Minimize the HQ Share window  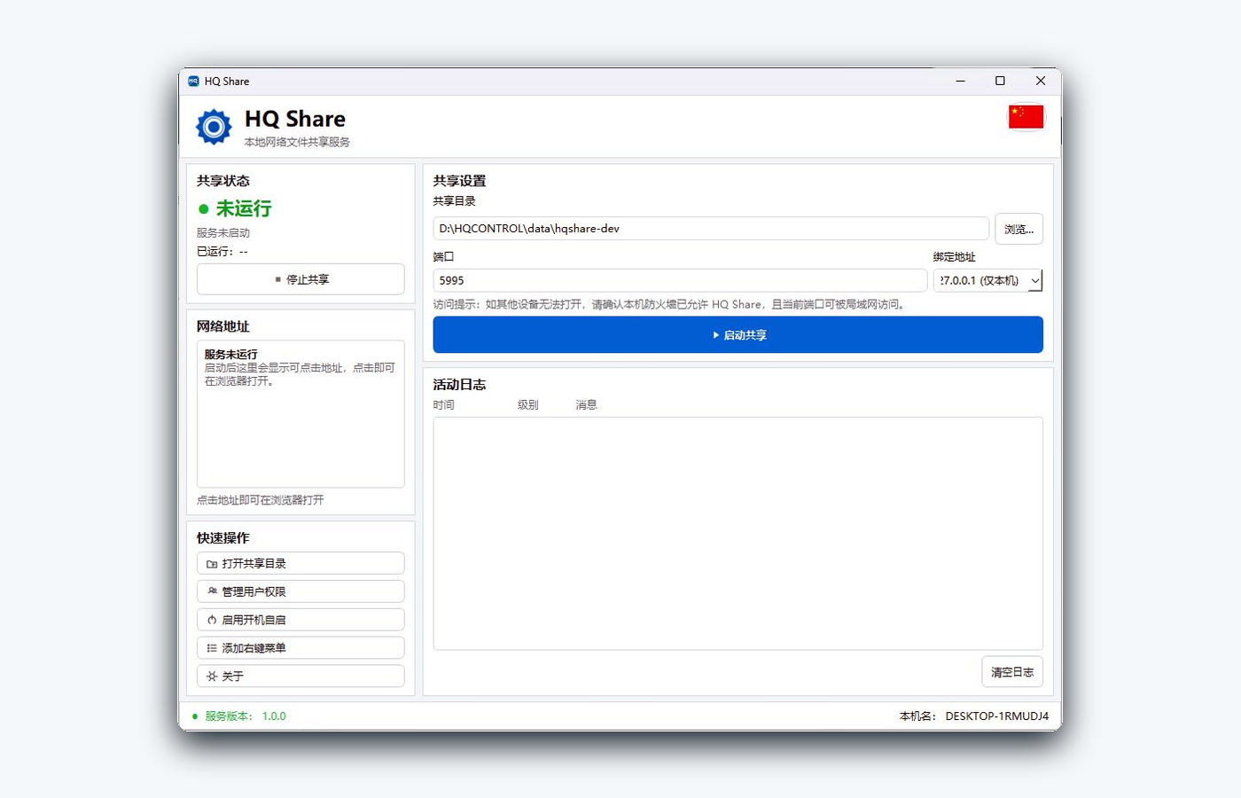click(x=960, y=81)
